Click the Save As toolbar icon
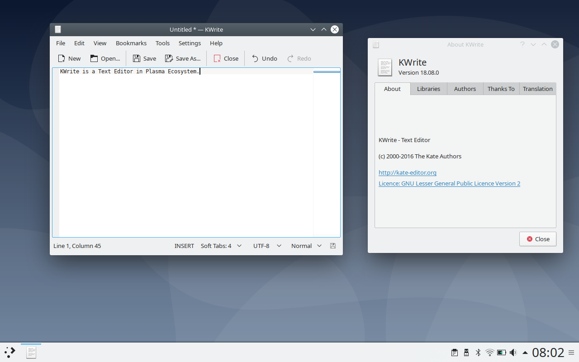The image size is (579, 362). (x=183, y=58)
